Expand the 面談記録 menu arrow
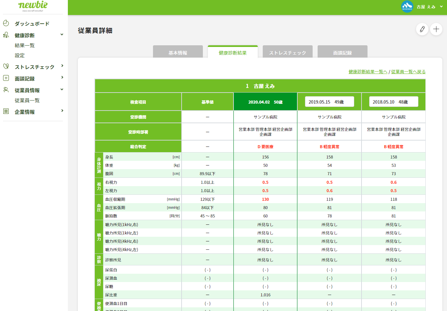The width and height of the screenshot is (447, 311). (62, 78)
